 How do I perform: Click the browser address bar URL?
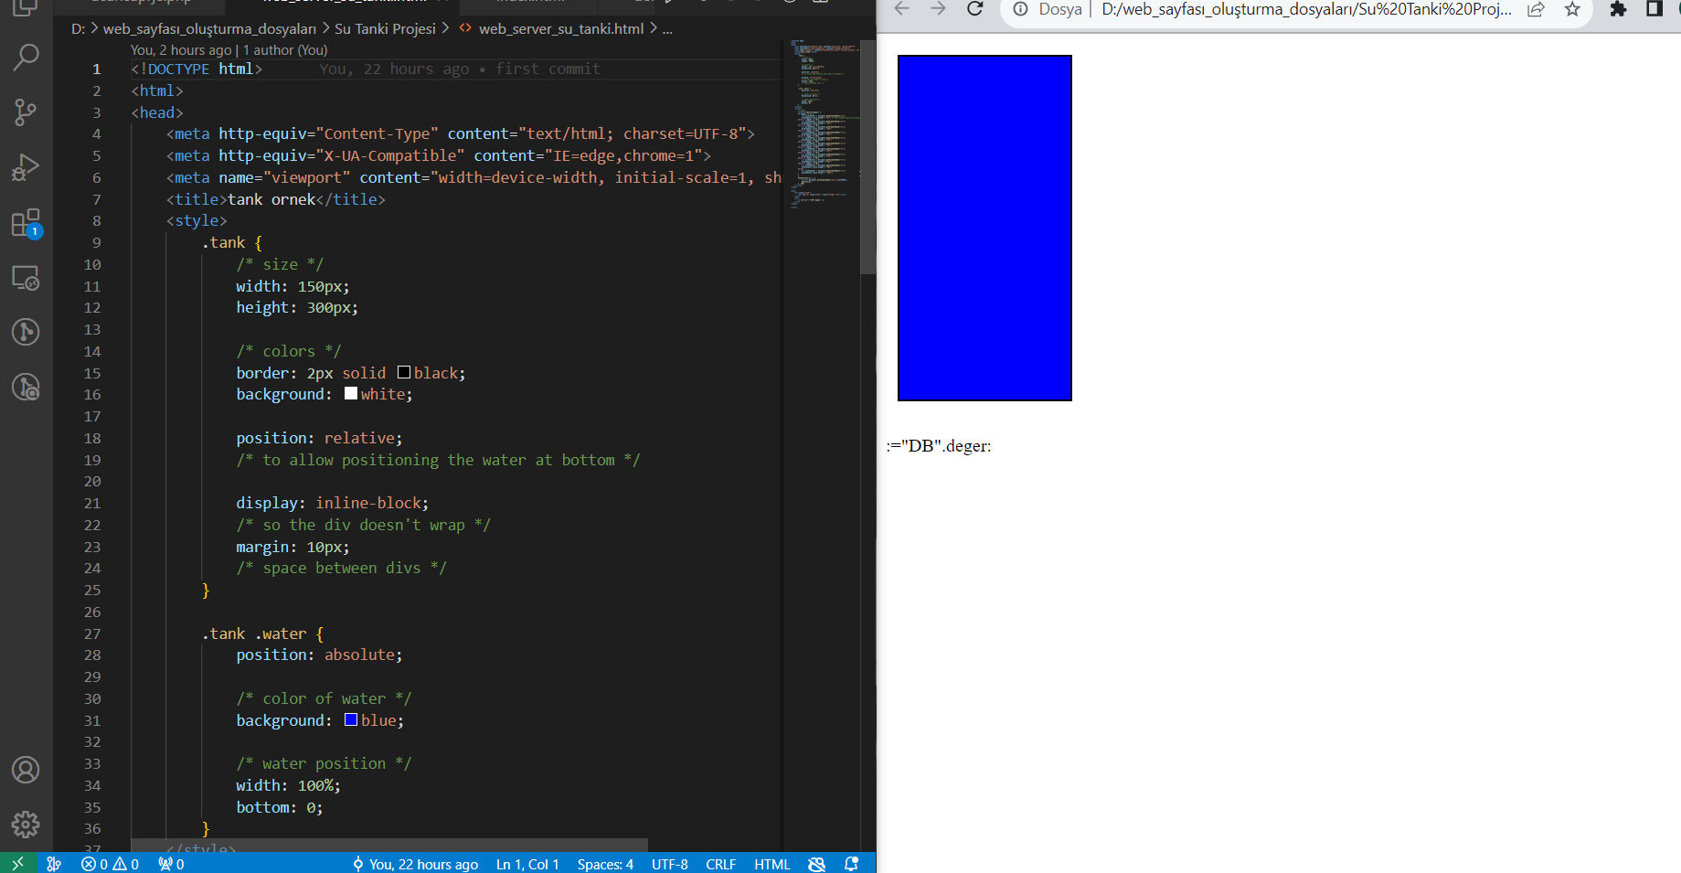click(1305, 10)
